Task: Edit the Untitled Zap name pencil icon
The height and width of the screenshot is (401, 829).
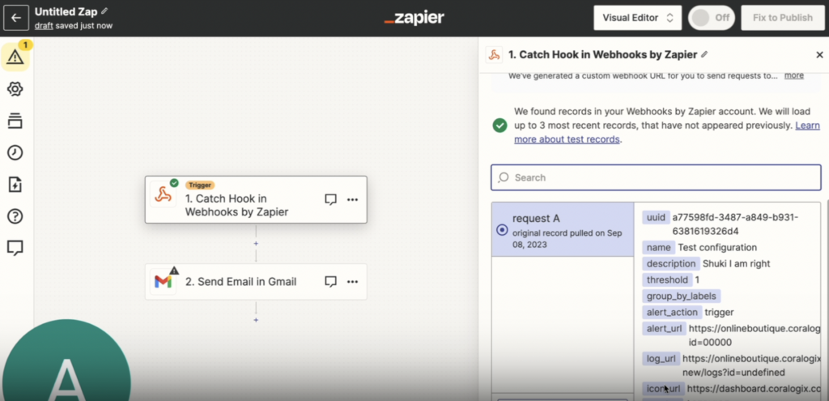Action: coord(104,11)
